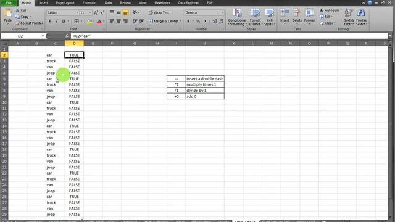The width and height of the screenshot is (395, 222).
Task: Decrease font size with shrink button
Action: [x=102, y=12]
